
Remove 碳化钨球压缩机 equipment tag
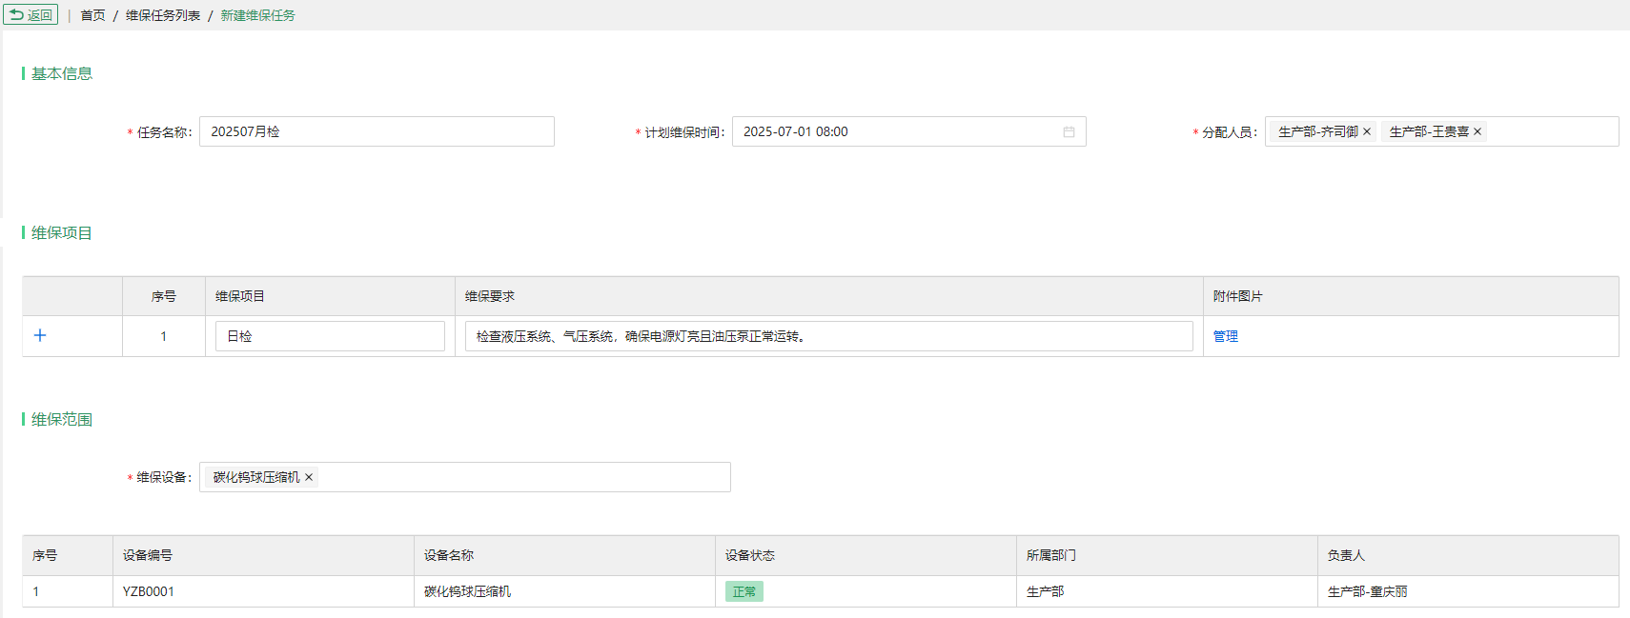click(309, 477)
